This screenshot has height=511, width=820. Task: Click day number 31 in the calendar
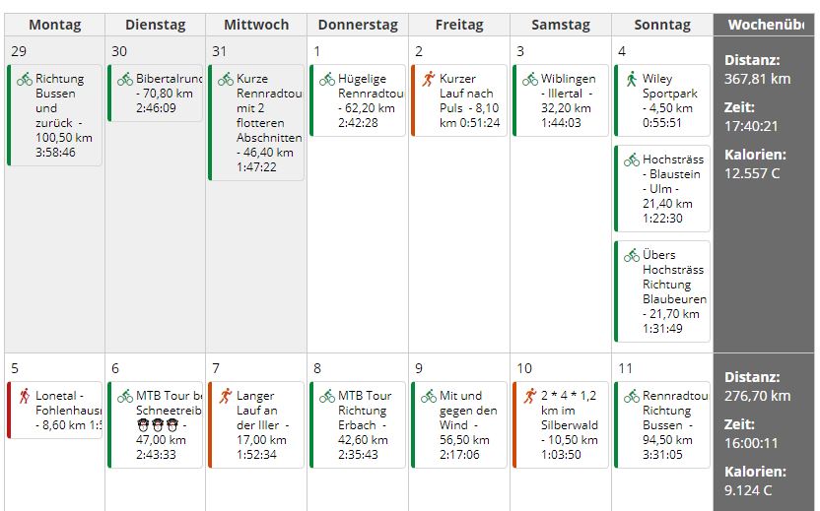[217, 51]
